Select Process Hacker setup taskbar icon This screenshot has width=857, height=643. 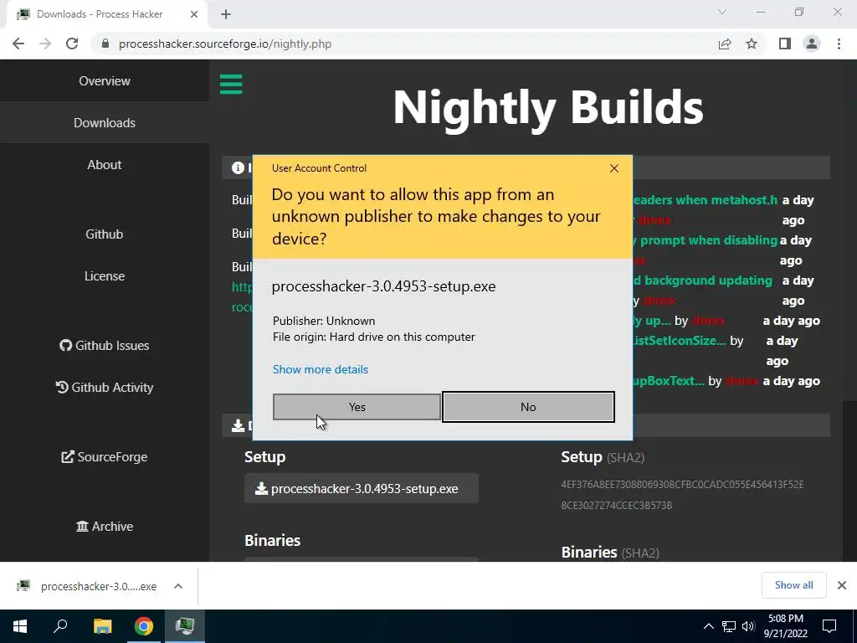(185, 626)
